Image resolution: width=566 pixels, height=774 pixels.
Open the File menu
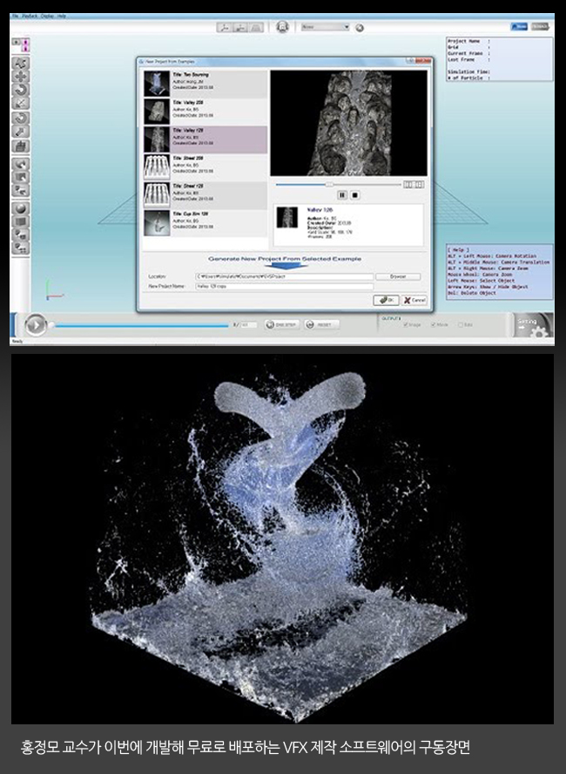click(x=15, y=17)
